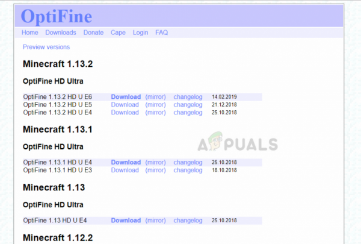This screenshot has width=361, height=244.
Task: Select the text OptiFine 1.13.2 HD U E6
Action: pyautogui.click(x=58, y=97)
